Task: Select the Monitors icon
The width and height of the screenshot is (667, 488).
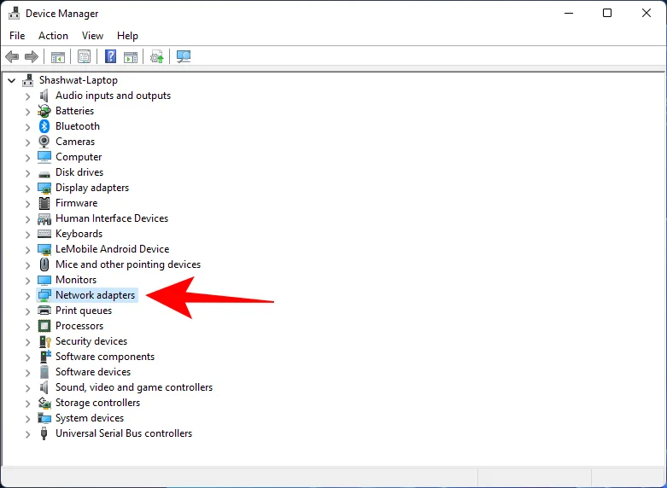Action: tap(44, 280)
